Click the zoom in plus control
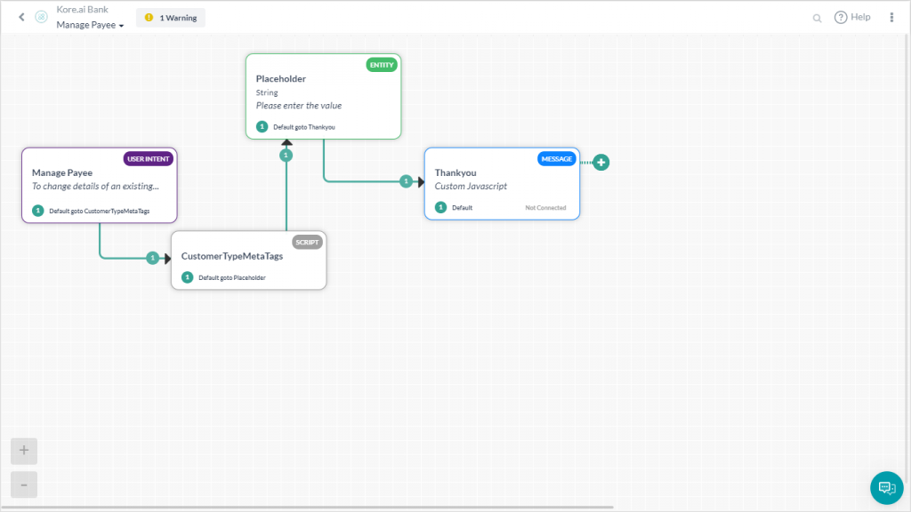Screen dimensions: 911x512 tap(23, 451)
